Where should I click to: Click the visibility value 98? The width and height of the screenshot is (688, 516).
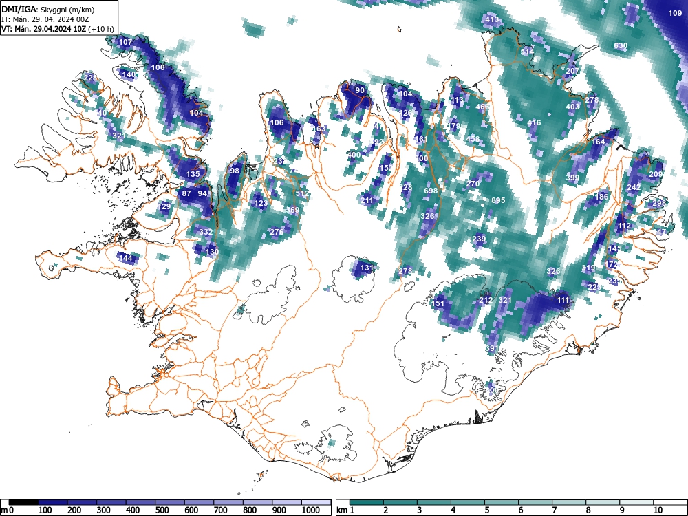click(235, 171)
